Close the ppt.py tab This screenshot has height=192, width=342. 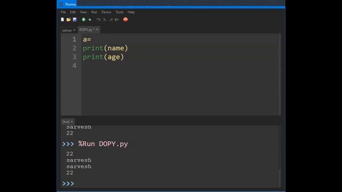point(74,30)
